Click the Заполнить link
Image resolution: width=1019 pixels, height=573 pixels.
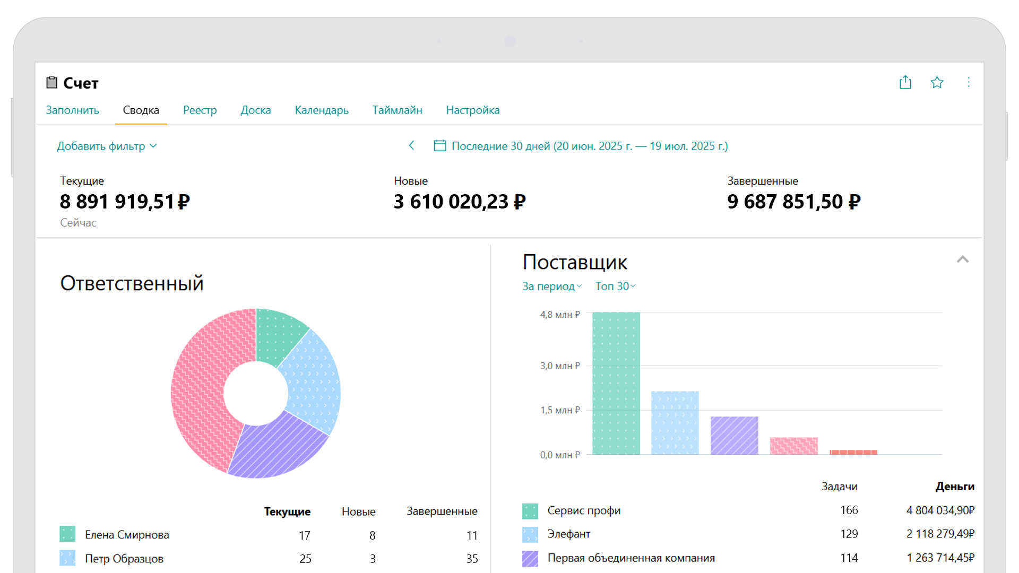pyautogui.click(x=72, y=110)
